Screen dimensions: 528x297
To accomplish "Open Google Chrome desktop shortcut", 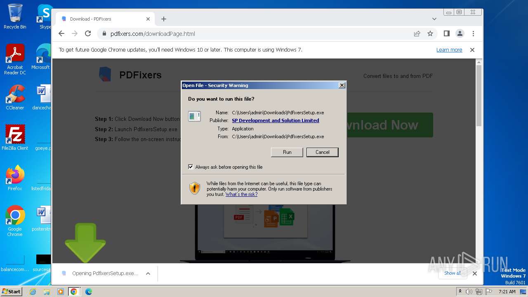I will [15, 221].
